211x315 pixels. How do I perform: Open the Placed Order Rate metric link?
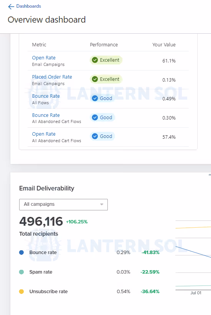point(52,77)
